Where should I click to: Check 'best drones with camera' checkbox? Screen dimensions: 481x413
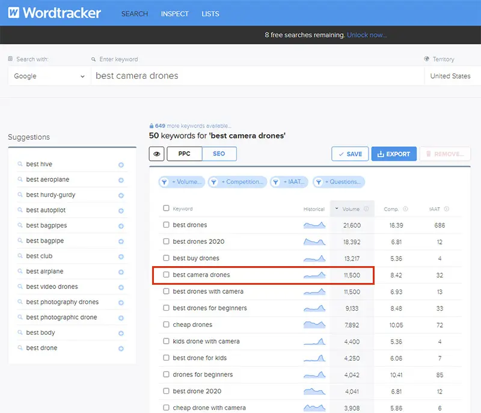coord(167,291)
